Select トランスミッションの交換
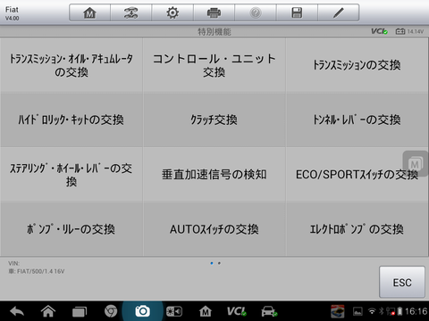The height and width of the screenshot is (321, 429). (x=357, y=65)
